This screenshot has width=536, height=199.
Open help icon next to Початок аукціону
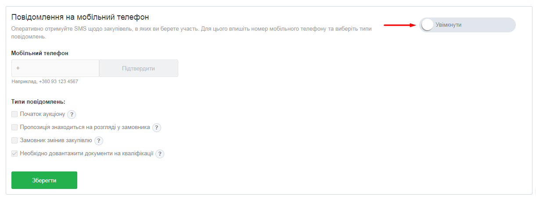pyautogui.click(x=72, y=115)
